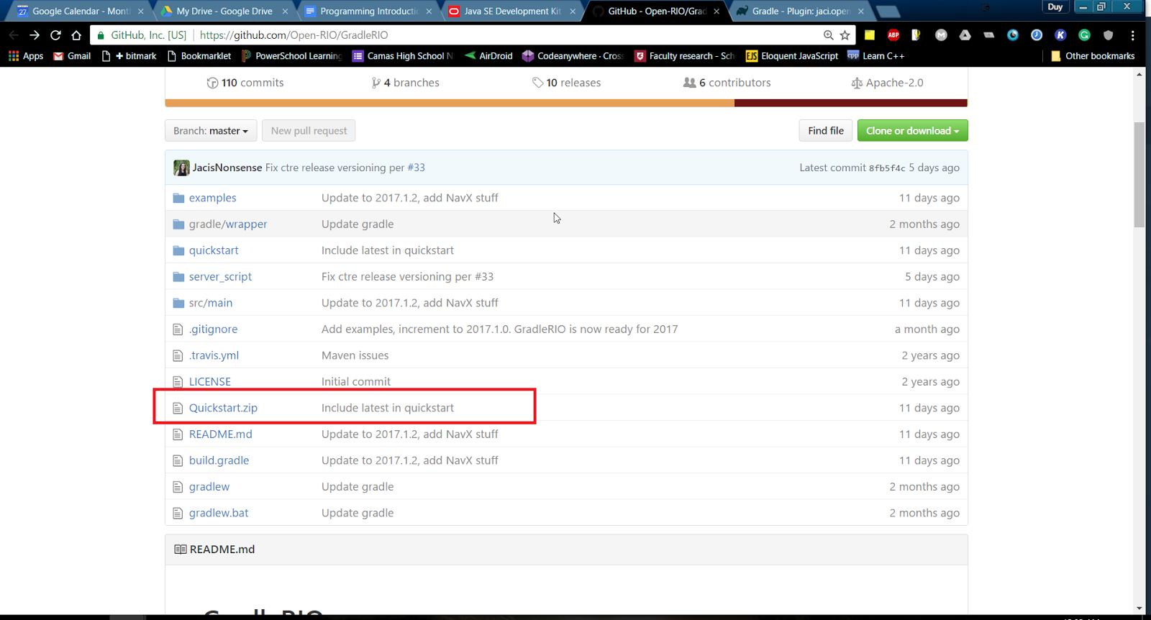Click the Grammarly extension icon
This screenshot has height=620, width=1151.
[x=1084, y=35]
